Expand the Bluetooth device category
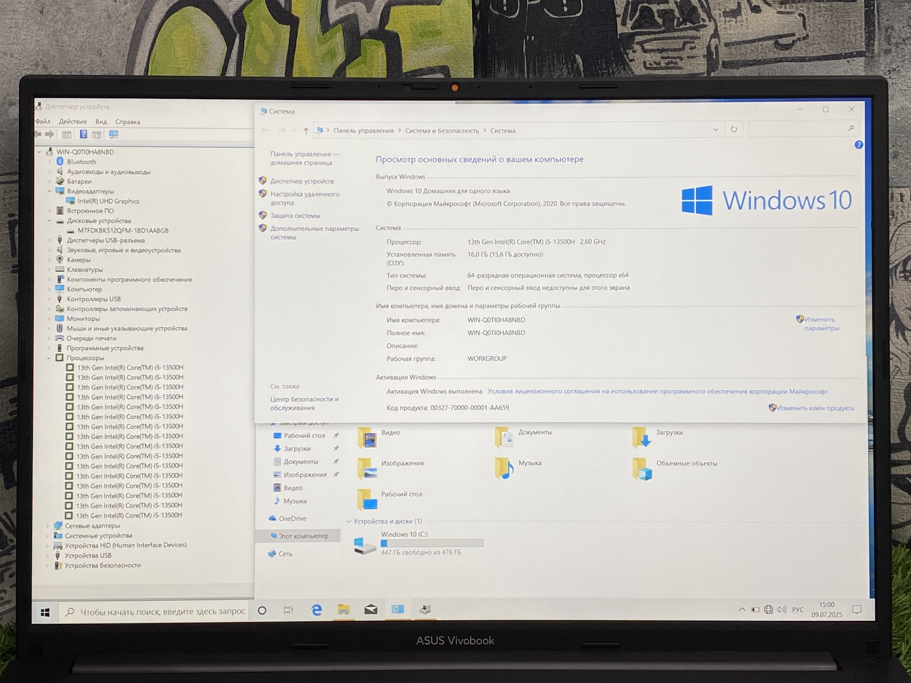Image resolution: width=911 pixels, height=683 pixels. (x=49, y=162)
